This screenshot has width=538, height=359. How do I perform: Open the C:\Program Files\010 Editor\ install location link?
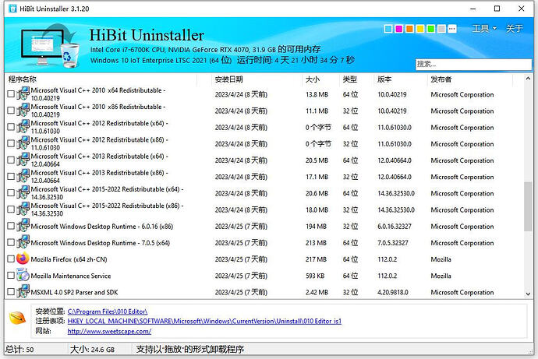point(108,311)
